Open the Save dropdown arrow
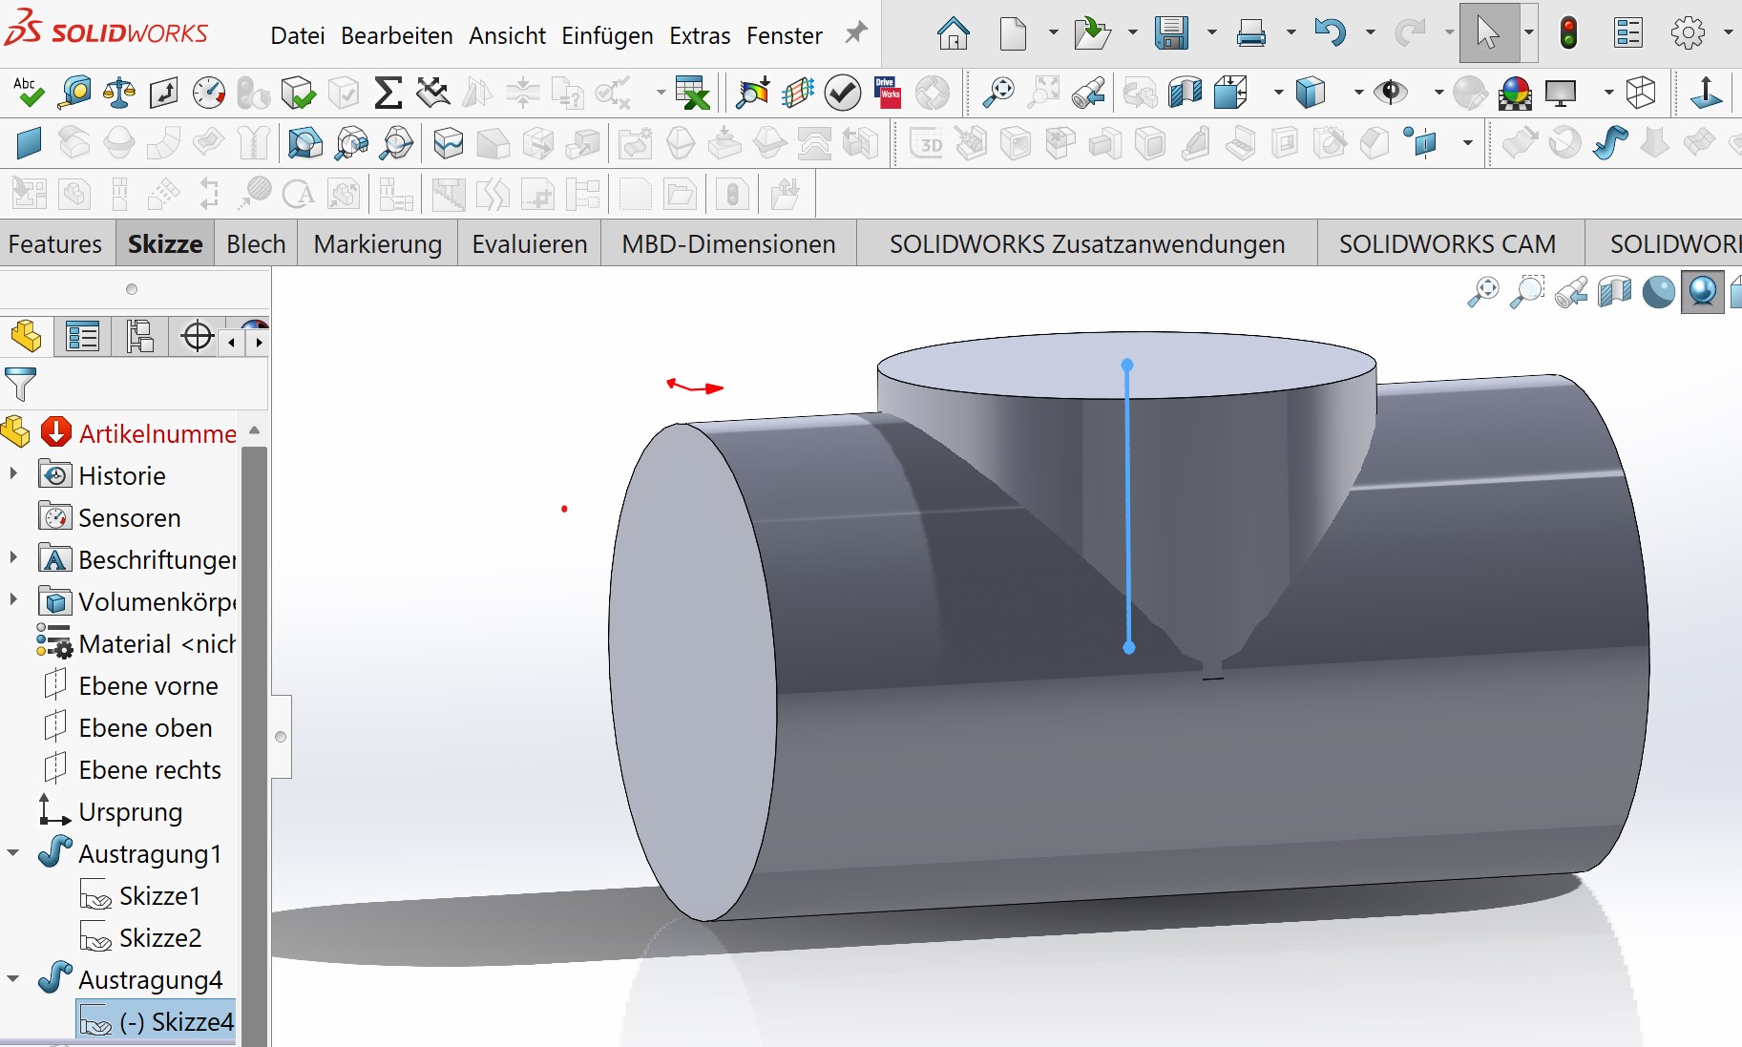Viewport: 1742px width, 1047px height. [x=1211, y=33]
